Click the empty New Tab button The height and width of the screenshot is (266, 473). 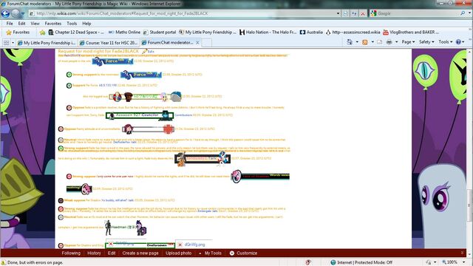(x=207, y=43)
